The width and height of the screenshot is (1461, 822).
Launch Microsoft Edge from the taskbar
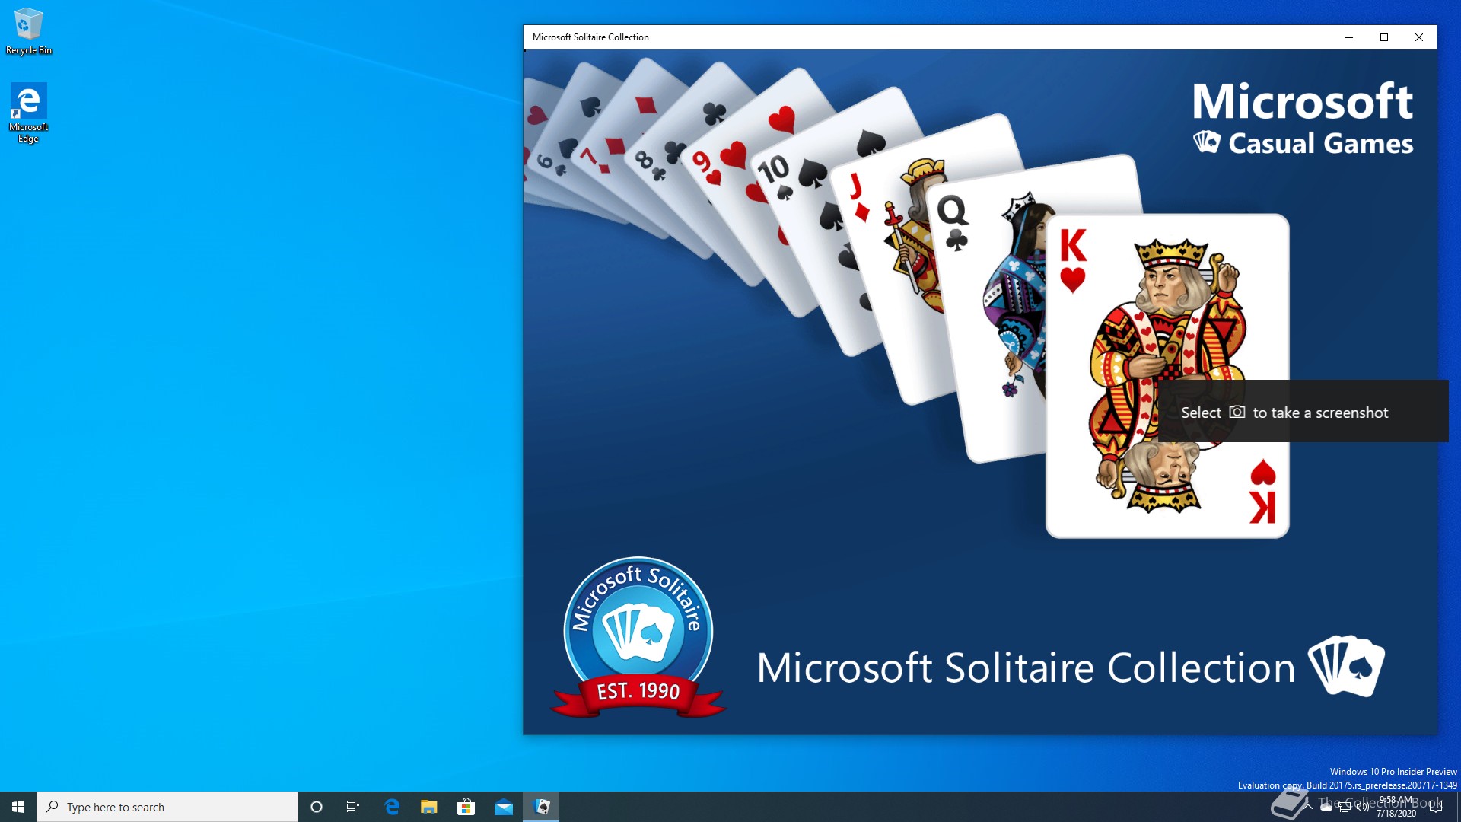pos(392,807)
